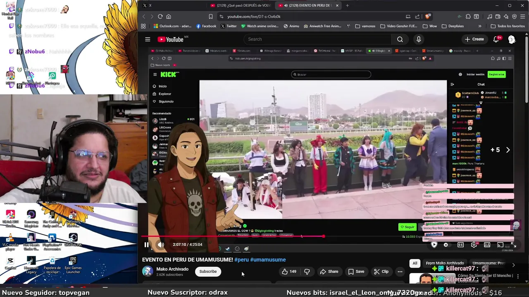Switch to '¿Qué pasó DESPUÉS' tab
This screenshot has height=297, width=529.
pyautogui.click(x=240, y=5)
